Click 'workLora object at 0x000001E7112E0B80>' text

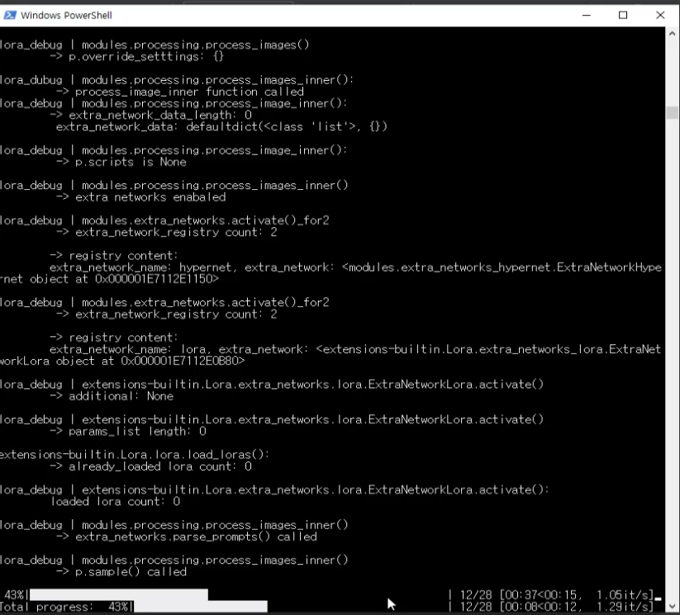[x=122, y=361]
